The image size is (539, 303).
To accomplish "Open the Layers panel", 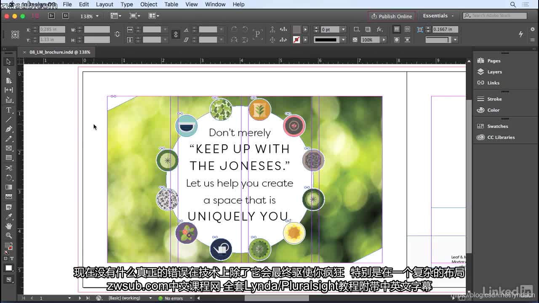I will (494, 72).
